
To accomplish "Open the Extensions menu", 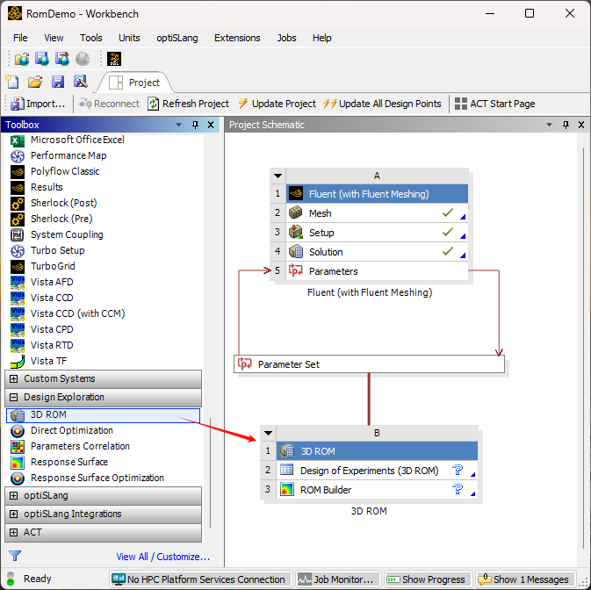I will [x=237, y=38].
